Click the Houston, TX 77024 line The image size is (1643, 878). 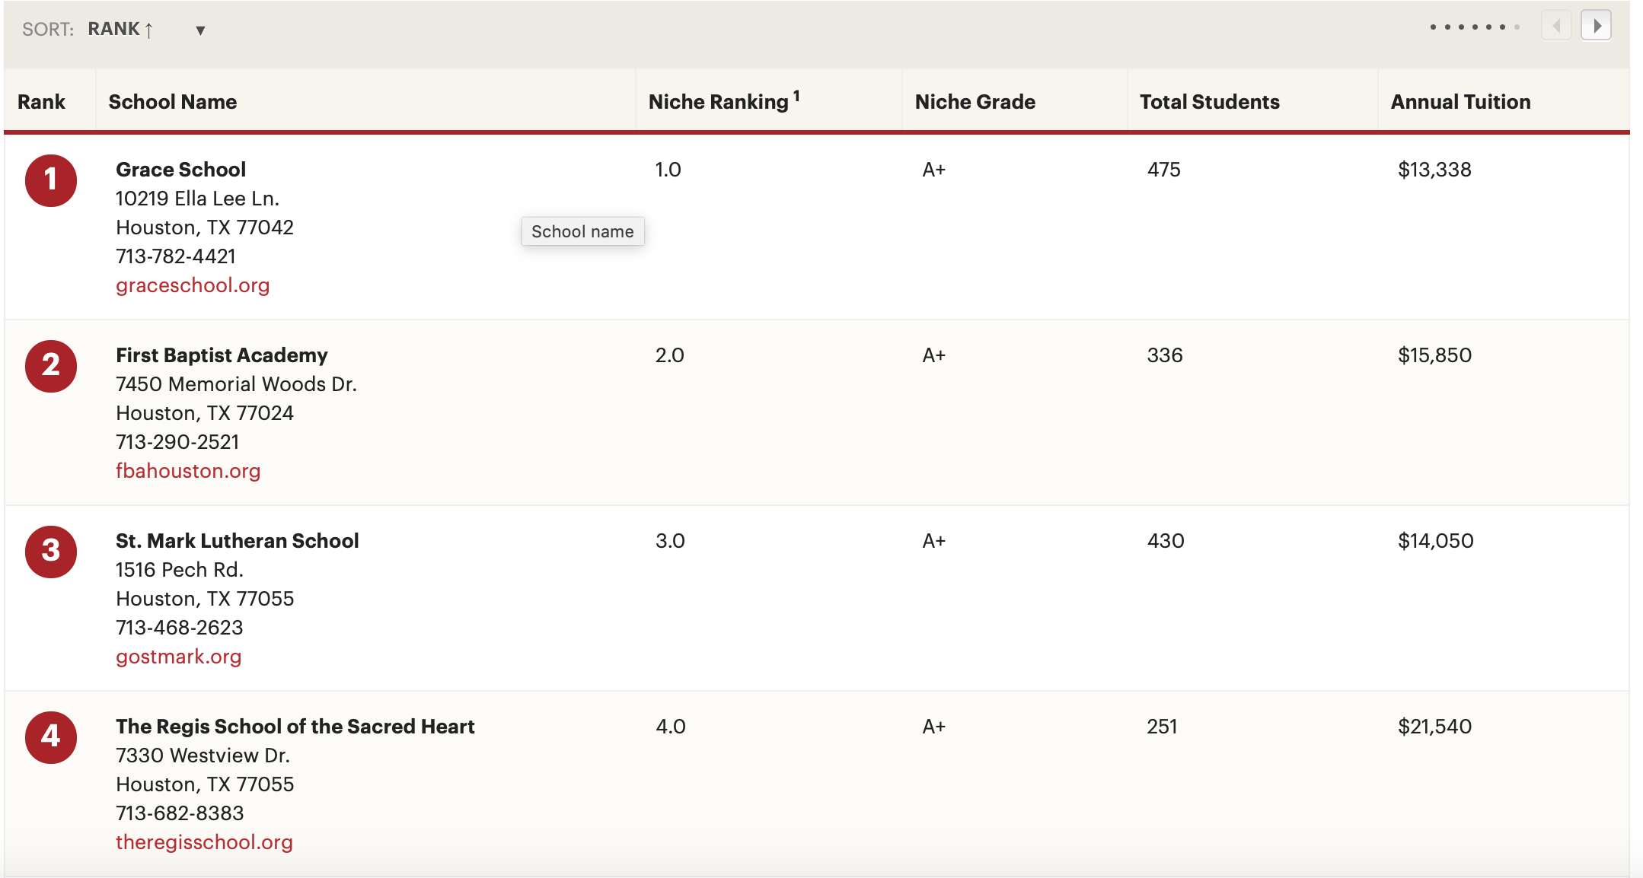click(x=205, y=413)
